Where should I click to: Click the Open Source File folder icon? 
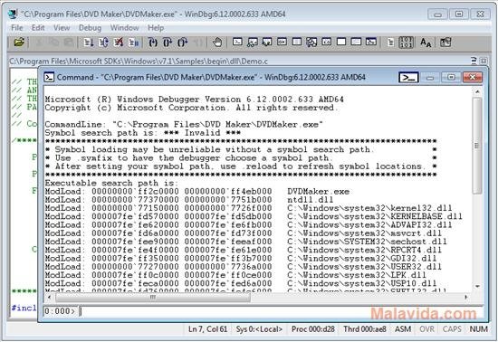[19, 43]
